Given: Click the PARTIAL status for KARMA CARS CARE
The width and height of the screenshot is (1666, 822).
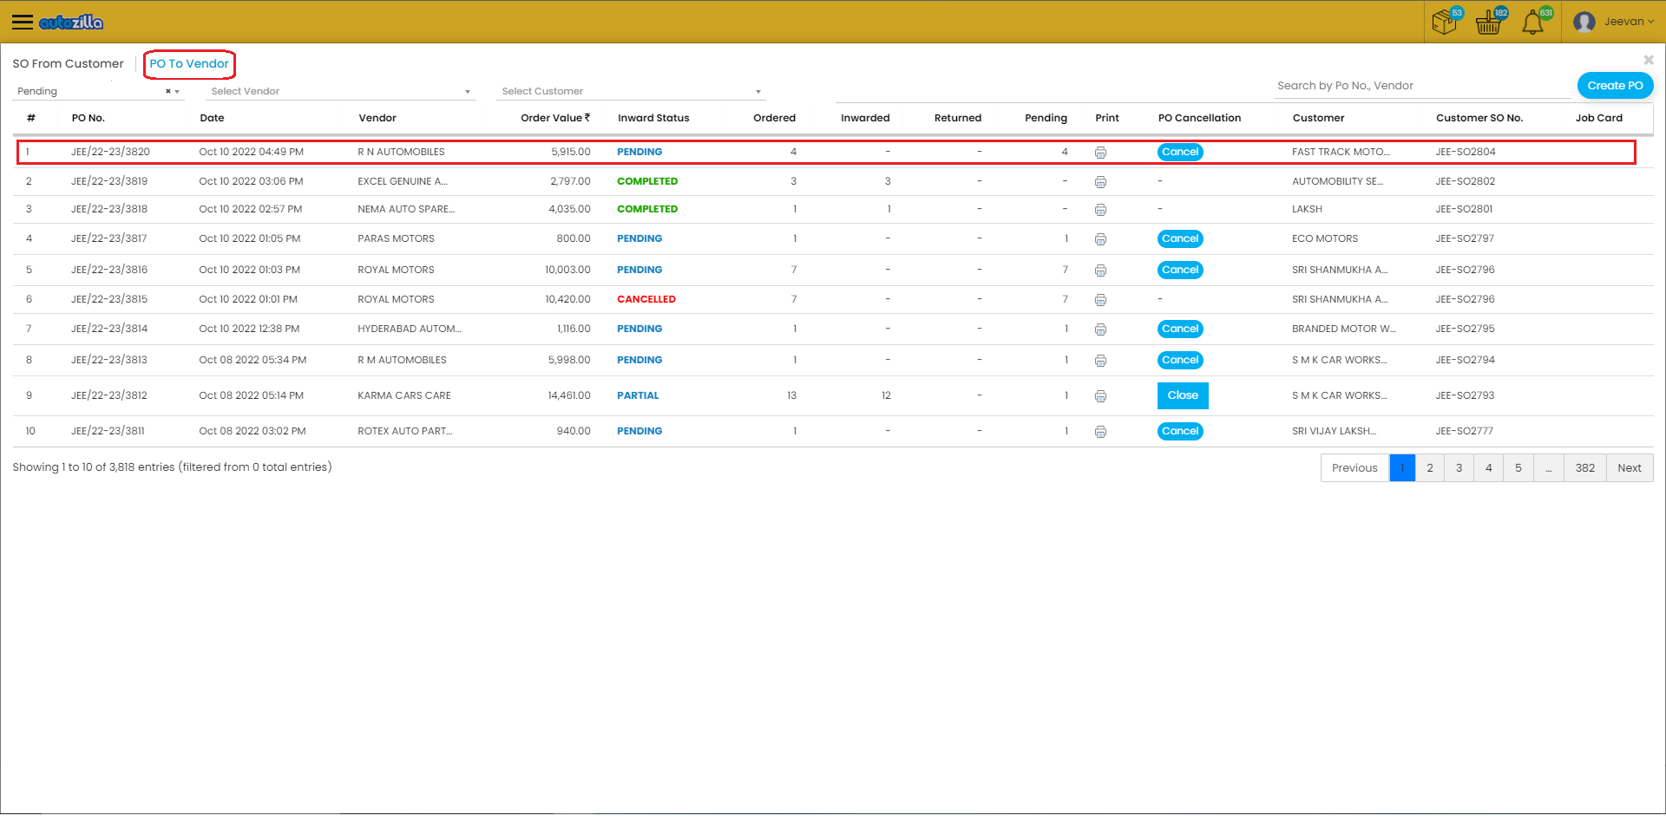Looking at the screenshot, I should (638, 395).
